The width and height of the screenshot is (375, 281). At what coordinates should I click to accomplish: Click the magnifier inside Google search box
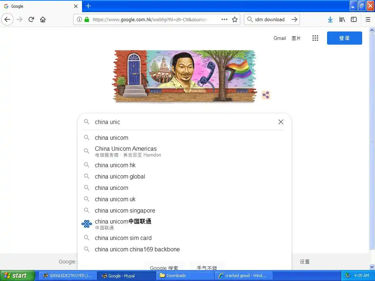click(x=86, y=122)
